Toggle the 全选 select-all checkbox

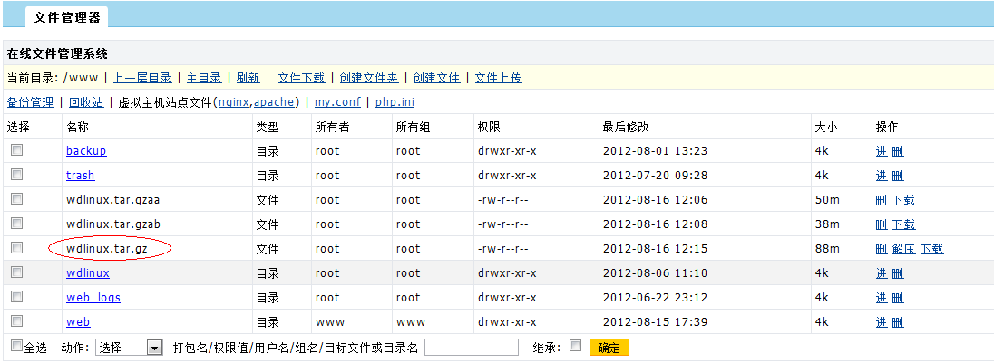(x=15, y=346)
